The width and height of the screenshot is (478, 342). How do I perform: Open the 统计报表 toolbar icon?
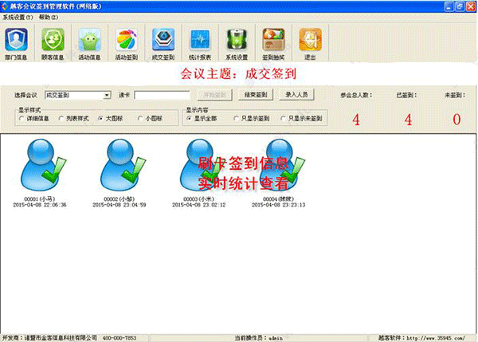click(x=200, y=43)
